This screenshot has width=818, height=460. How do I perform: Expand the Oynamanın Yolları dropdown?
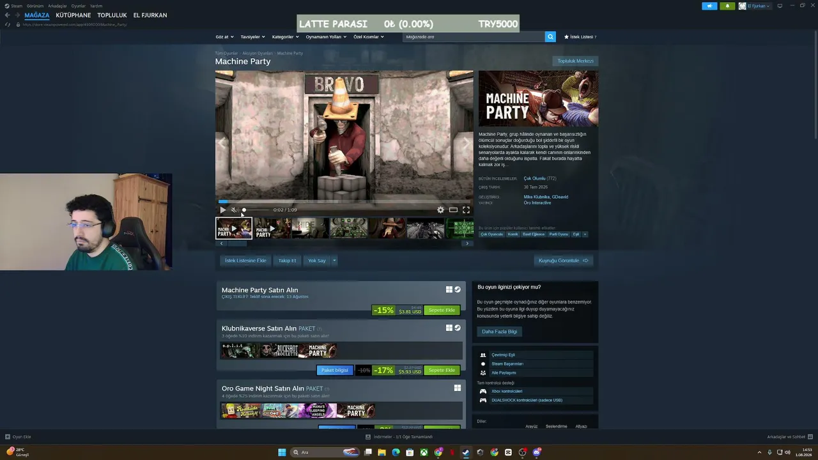[326, 37]
